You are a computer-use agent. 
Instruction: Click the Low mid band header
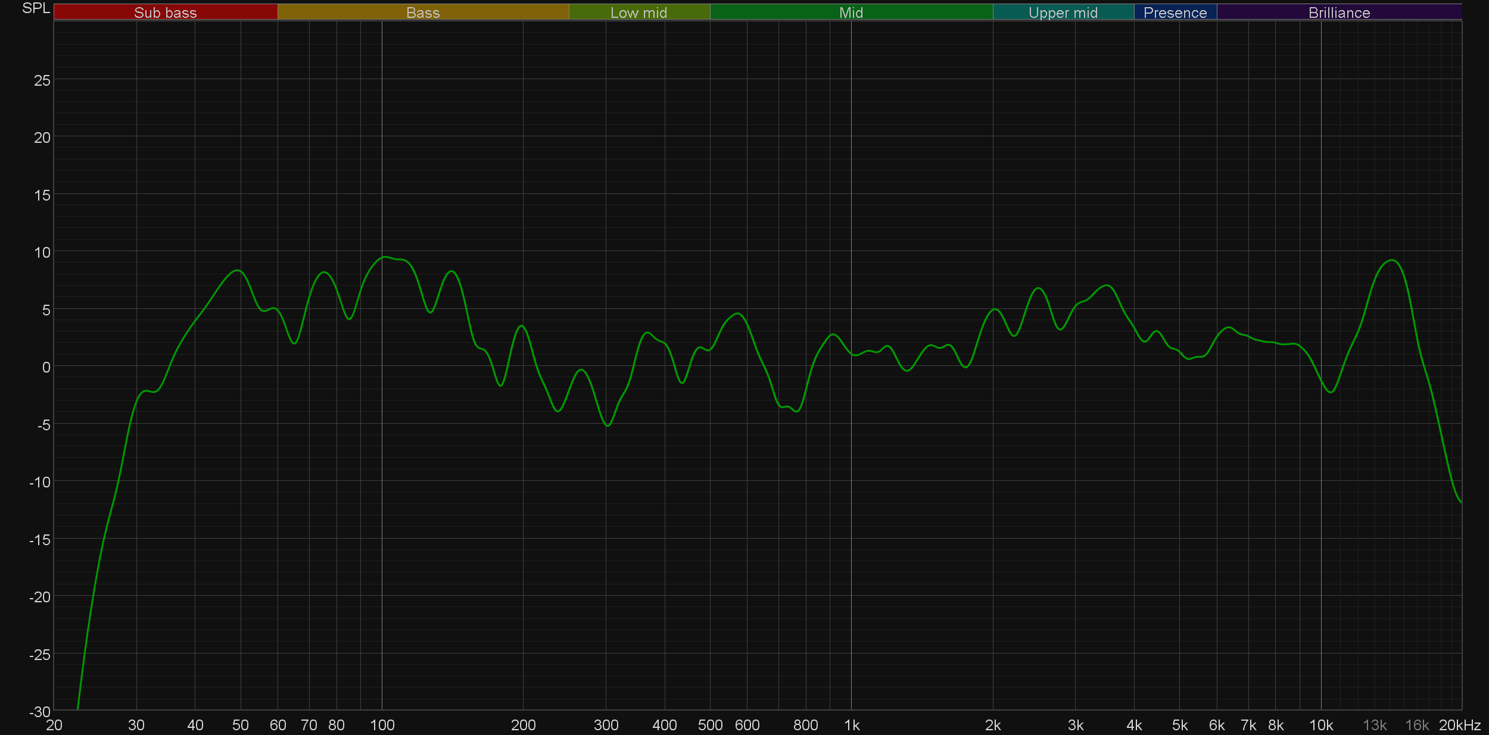(638, 12)
